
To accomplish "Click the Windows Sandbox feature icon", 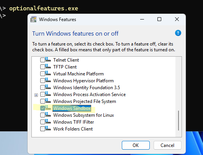I will [x=48, y=108].
